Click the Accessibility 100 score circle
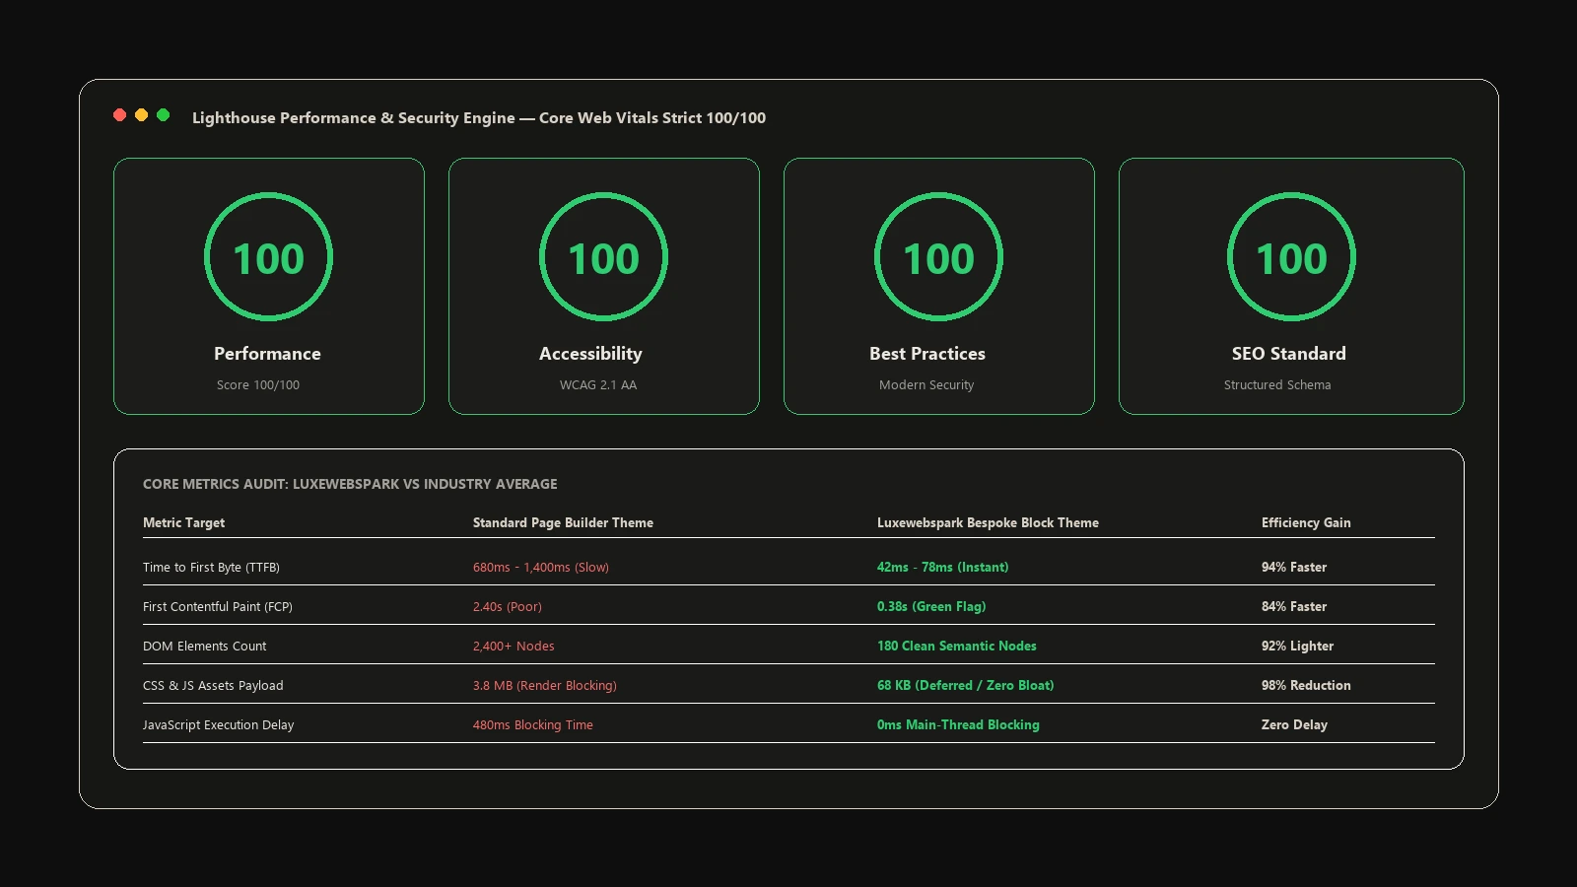Screen dimensions: 1577x887 pos(604,257)
